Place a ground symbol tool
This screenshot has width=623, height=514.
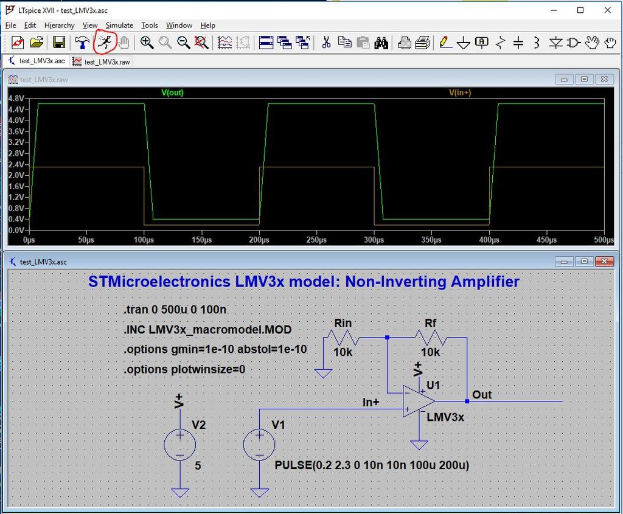coord(464,43)
